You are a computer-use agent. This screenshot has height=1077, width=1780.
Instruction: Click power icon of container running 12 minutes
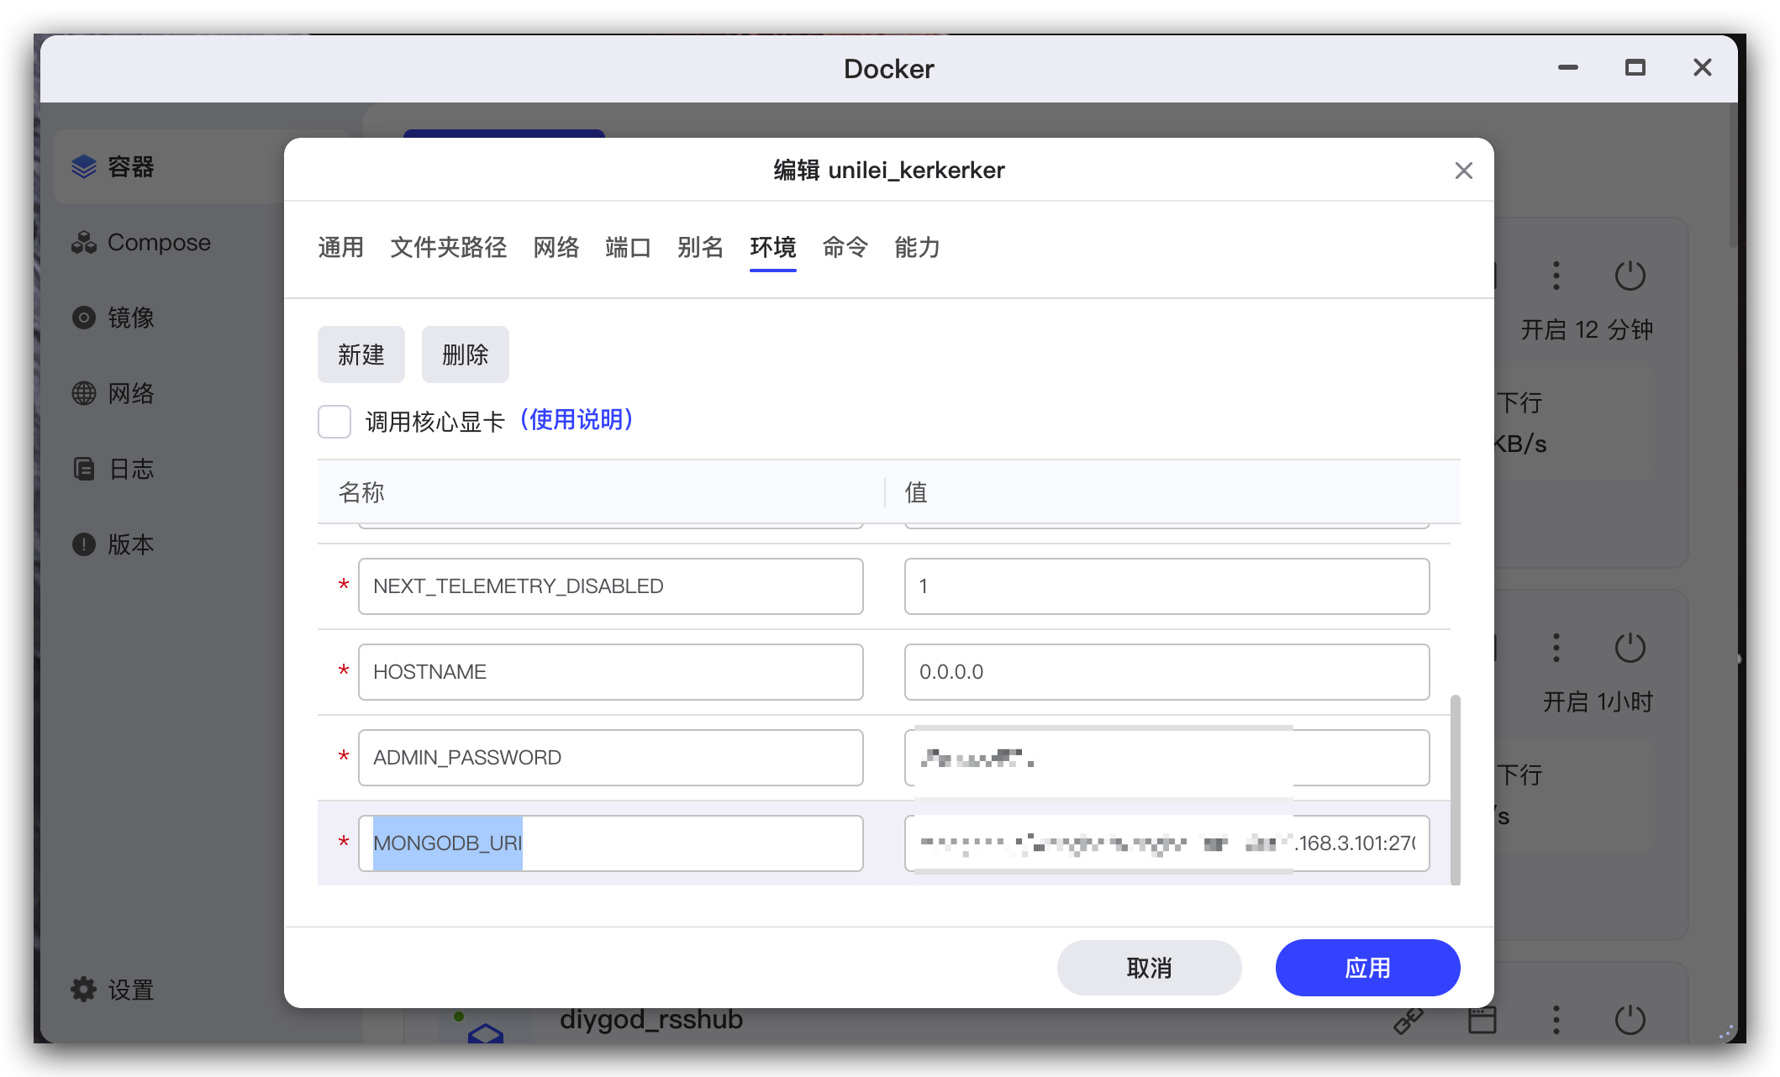pos(1630,276)
